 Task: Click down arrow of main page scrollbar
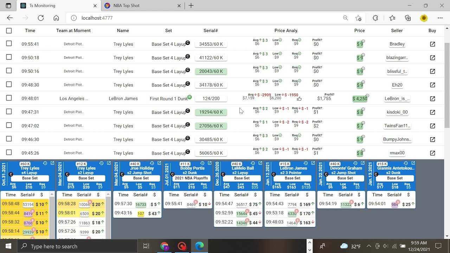[x=447, y=236]
